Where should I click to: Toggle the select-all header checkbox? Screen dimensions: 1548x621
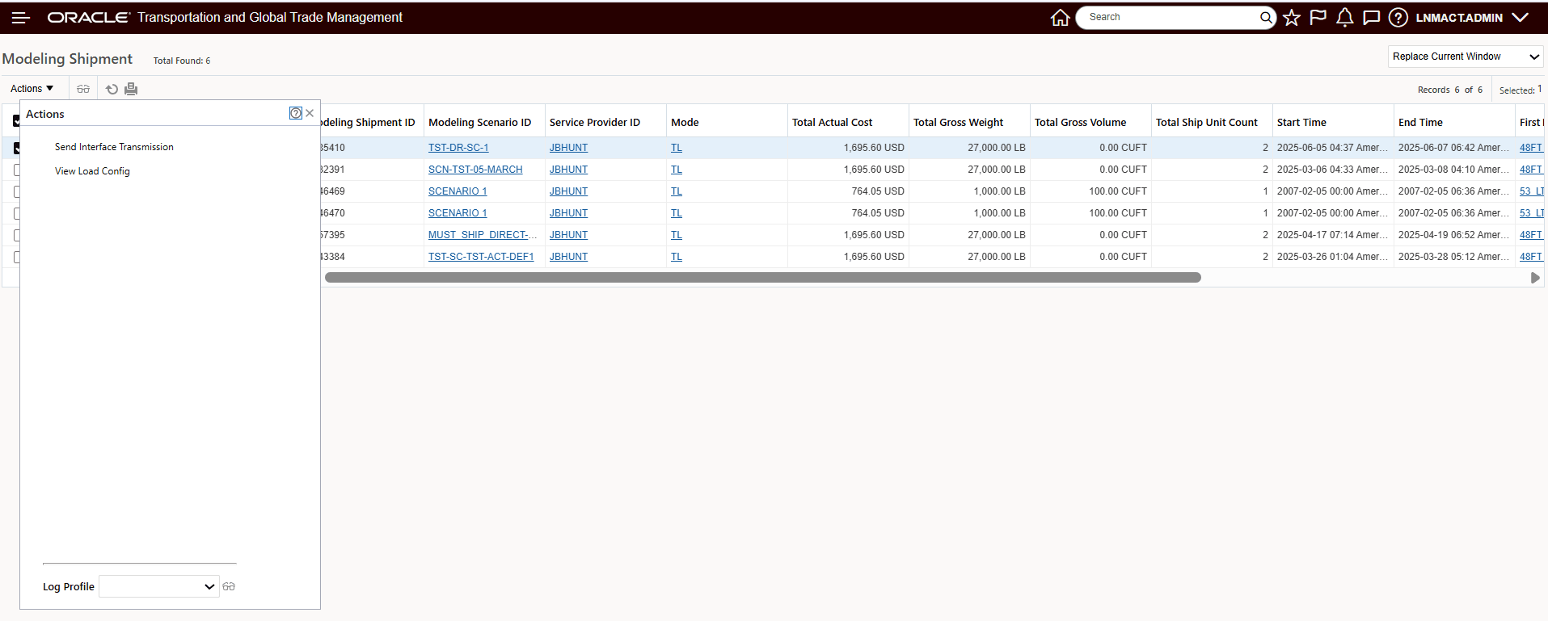click(16, 121)
